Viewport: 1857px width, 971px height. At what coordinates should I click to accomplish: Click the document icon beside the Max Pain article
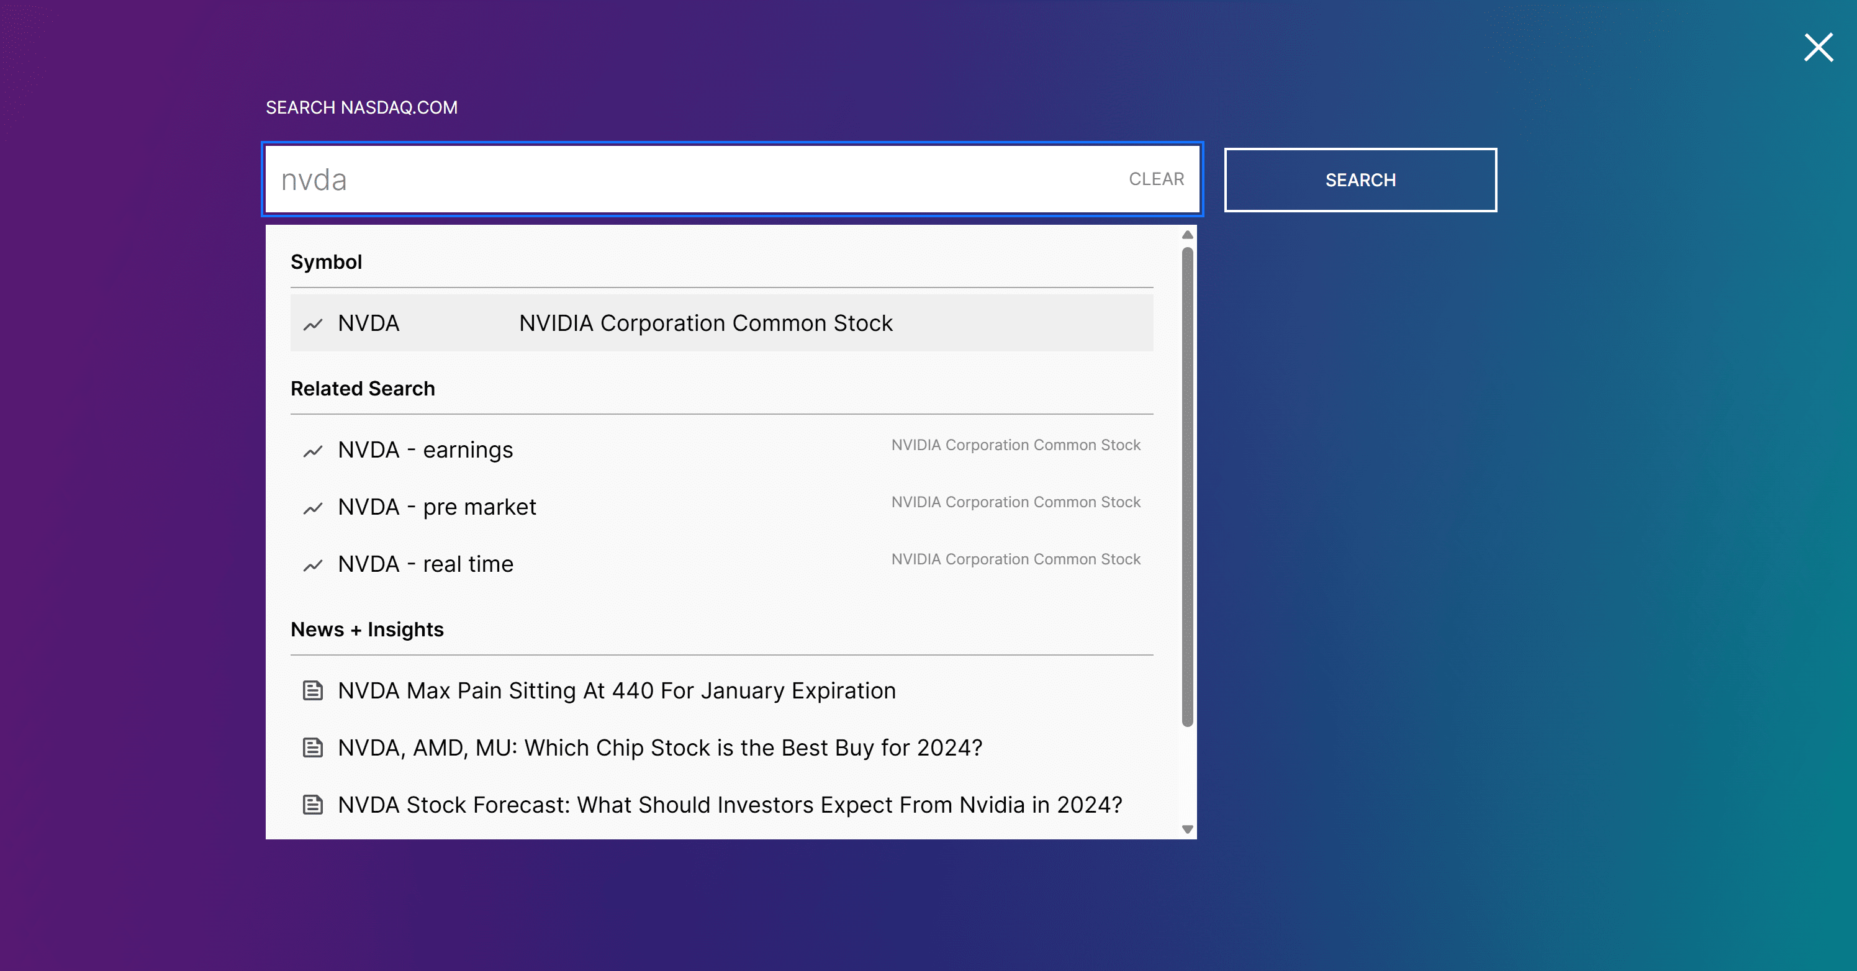point(313,690)
